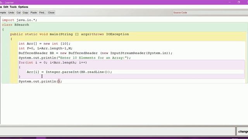The width and height of the screenshot is (248, 139).
Task: Click the 'int F=0, L=Arr.length-1,M;' line
Action: click(x=45, y=48)
